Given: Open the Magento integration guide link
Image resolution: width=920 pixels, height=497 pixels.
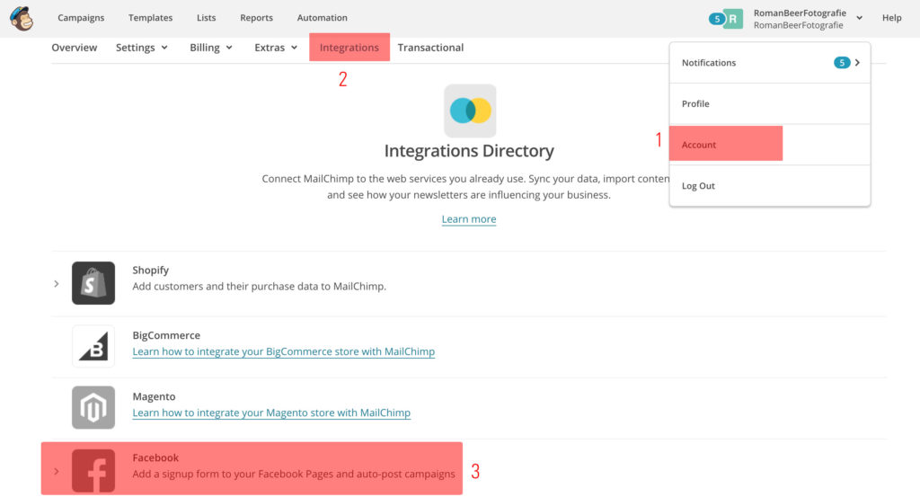Looking at the screenshot, I should coord(271,413).
